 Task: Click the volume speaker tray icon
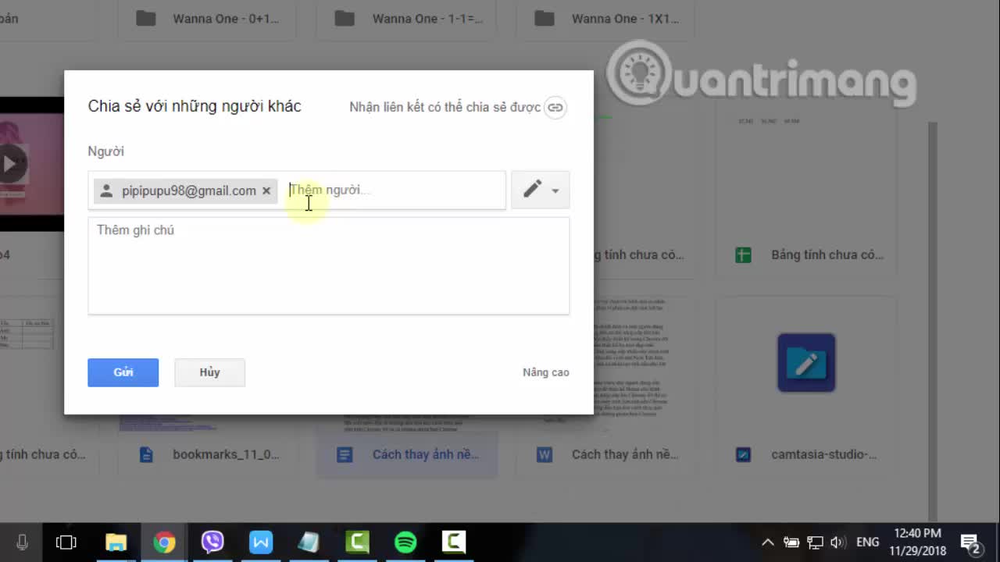point(838,542)
